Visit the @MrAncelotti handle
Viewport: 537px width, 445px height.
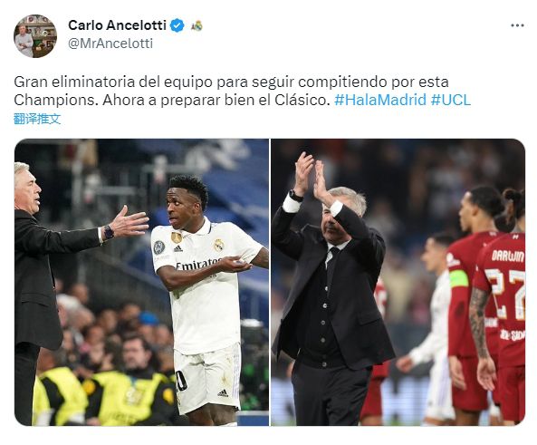pos(110,44)
